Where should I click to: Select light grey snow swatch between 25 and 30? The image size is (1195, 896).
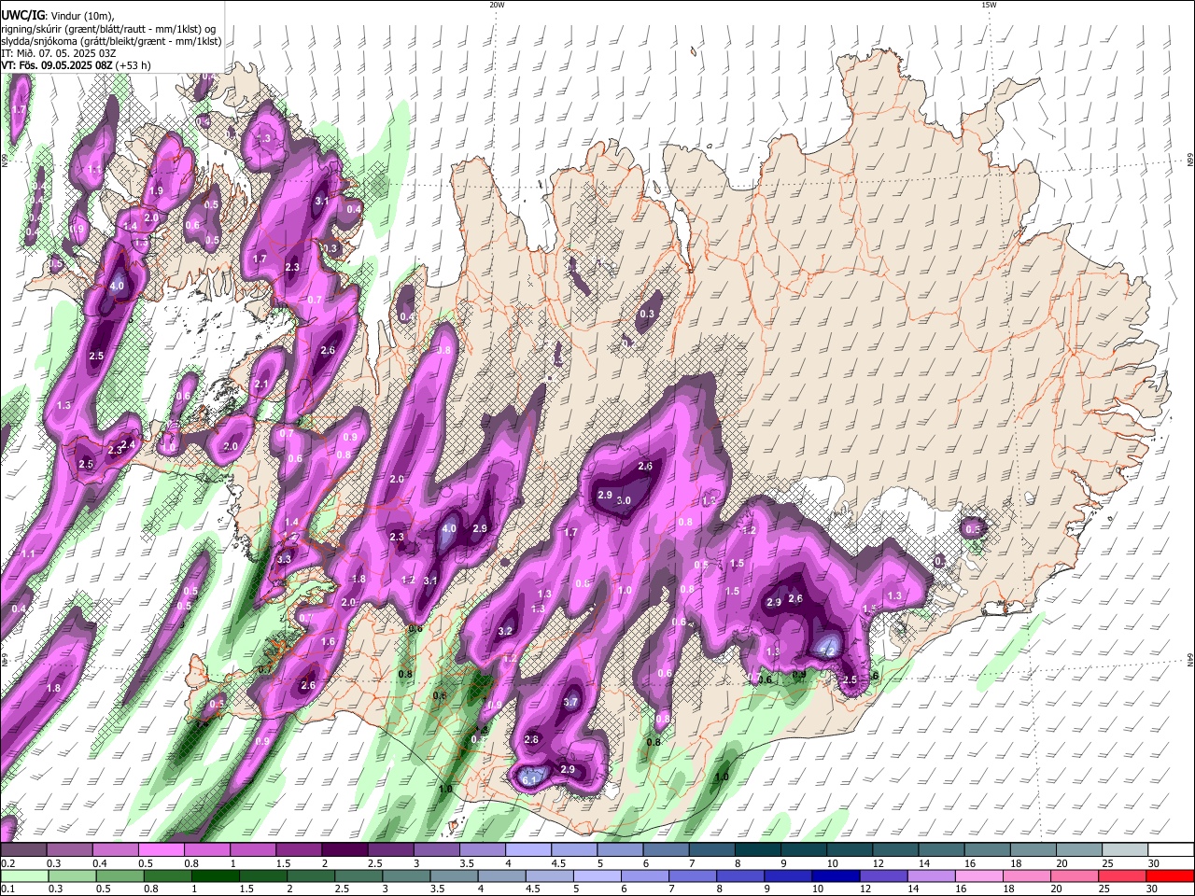(x=1125, y=850)
